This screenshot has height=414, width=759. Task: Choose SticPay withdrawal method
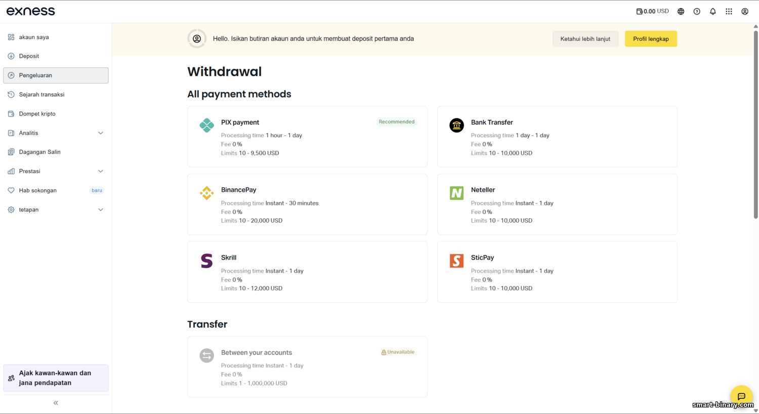[557, 272]
